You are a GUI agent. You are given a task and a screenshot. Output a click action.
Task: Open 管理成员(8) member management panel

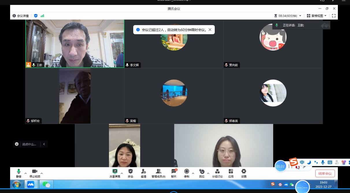coord(158,173)
